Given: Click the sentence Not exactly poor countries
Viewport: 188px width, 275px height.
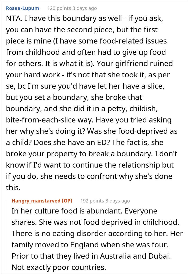Looking at the screenshot, I should point(59,267).
